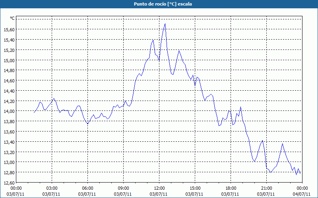Screen dimensions: 318x198
Task: Click the dip in the curve at 06:00
Action: [87, 124]
